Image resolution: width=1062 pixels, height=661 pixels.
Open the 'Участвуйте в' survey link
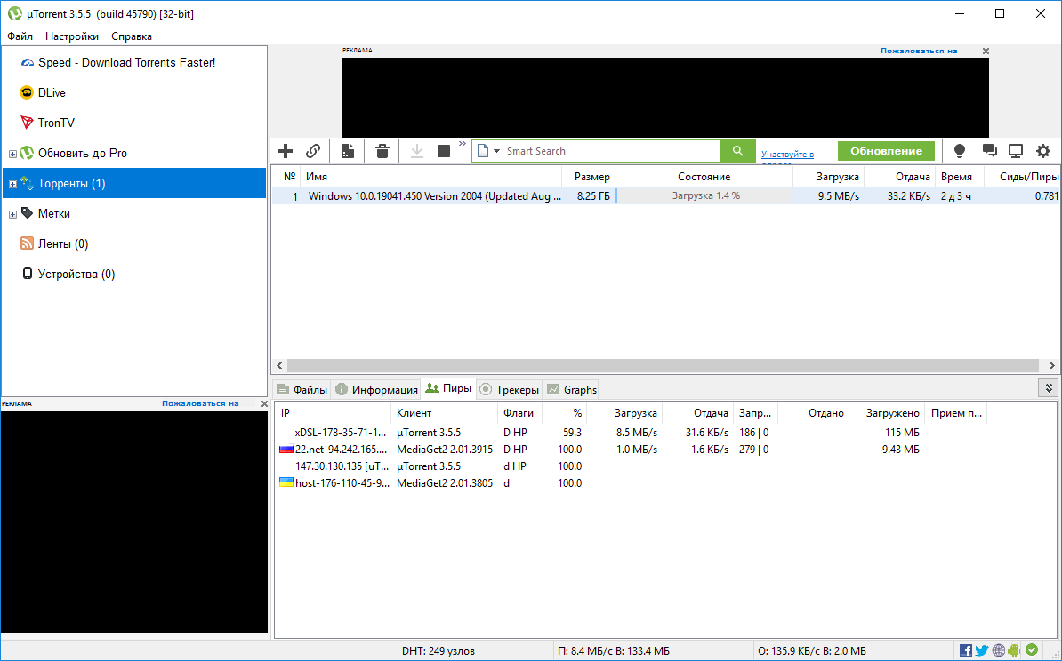click(787, 155)
